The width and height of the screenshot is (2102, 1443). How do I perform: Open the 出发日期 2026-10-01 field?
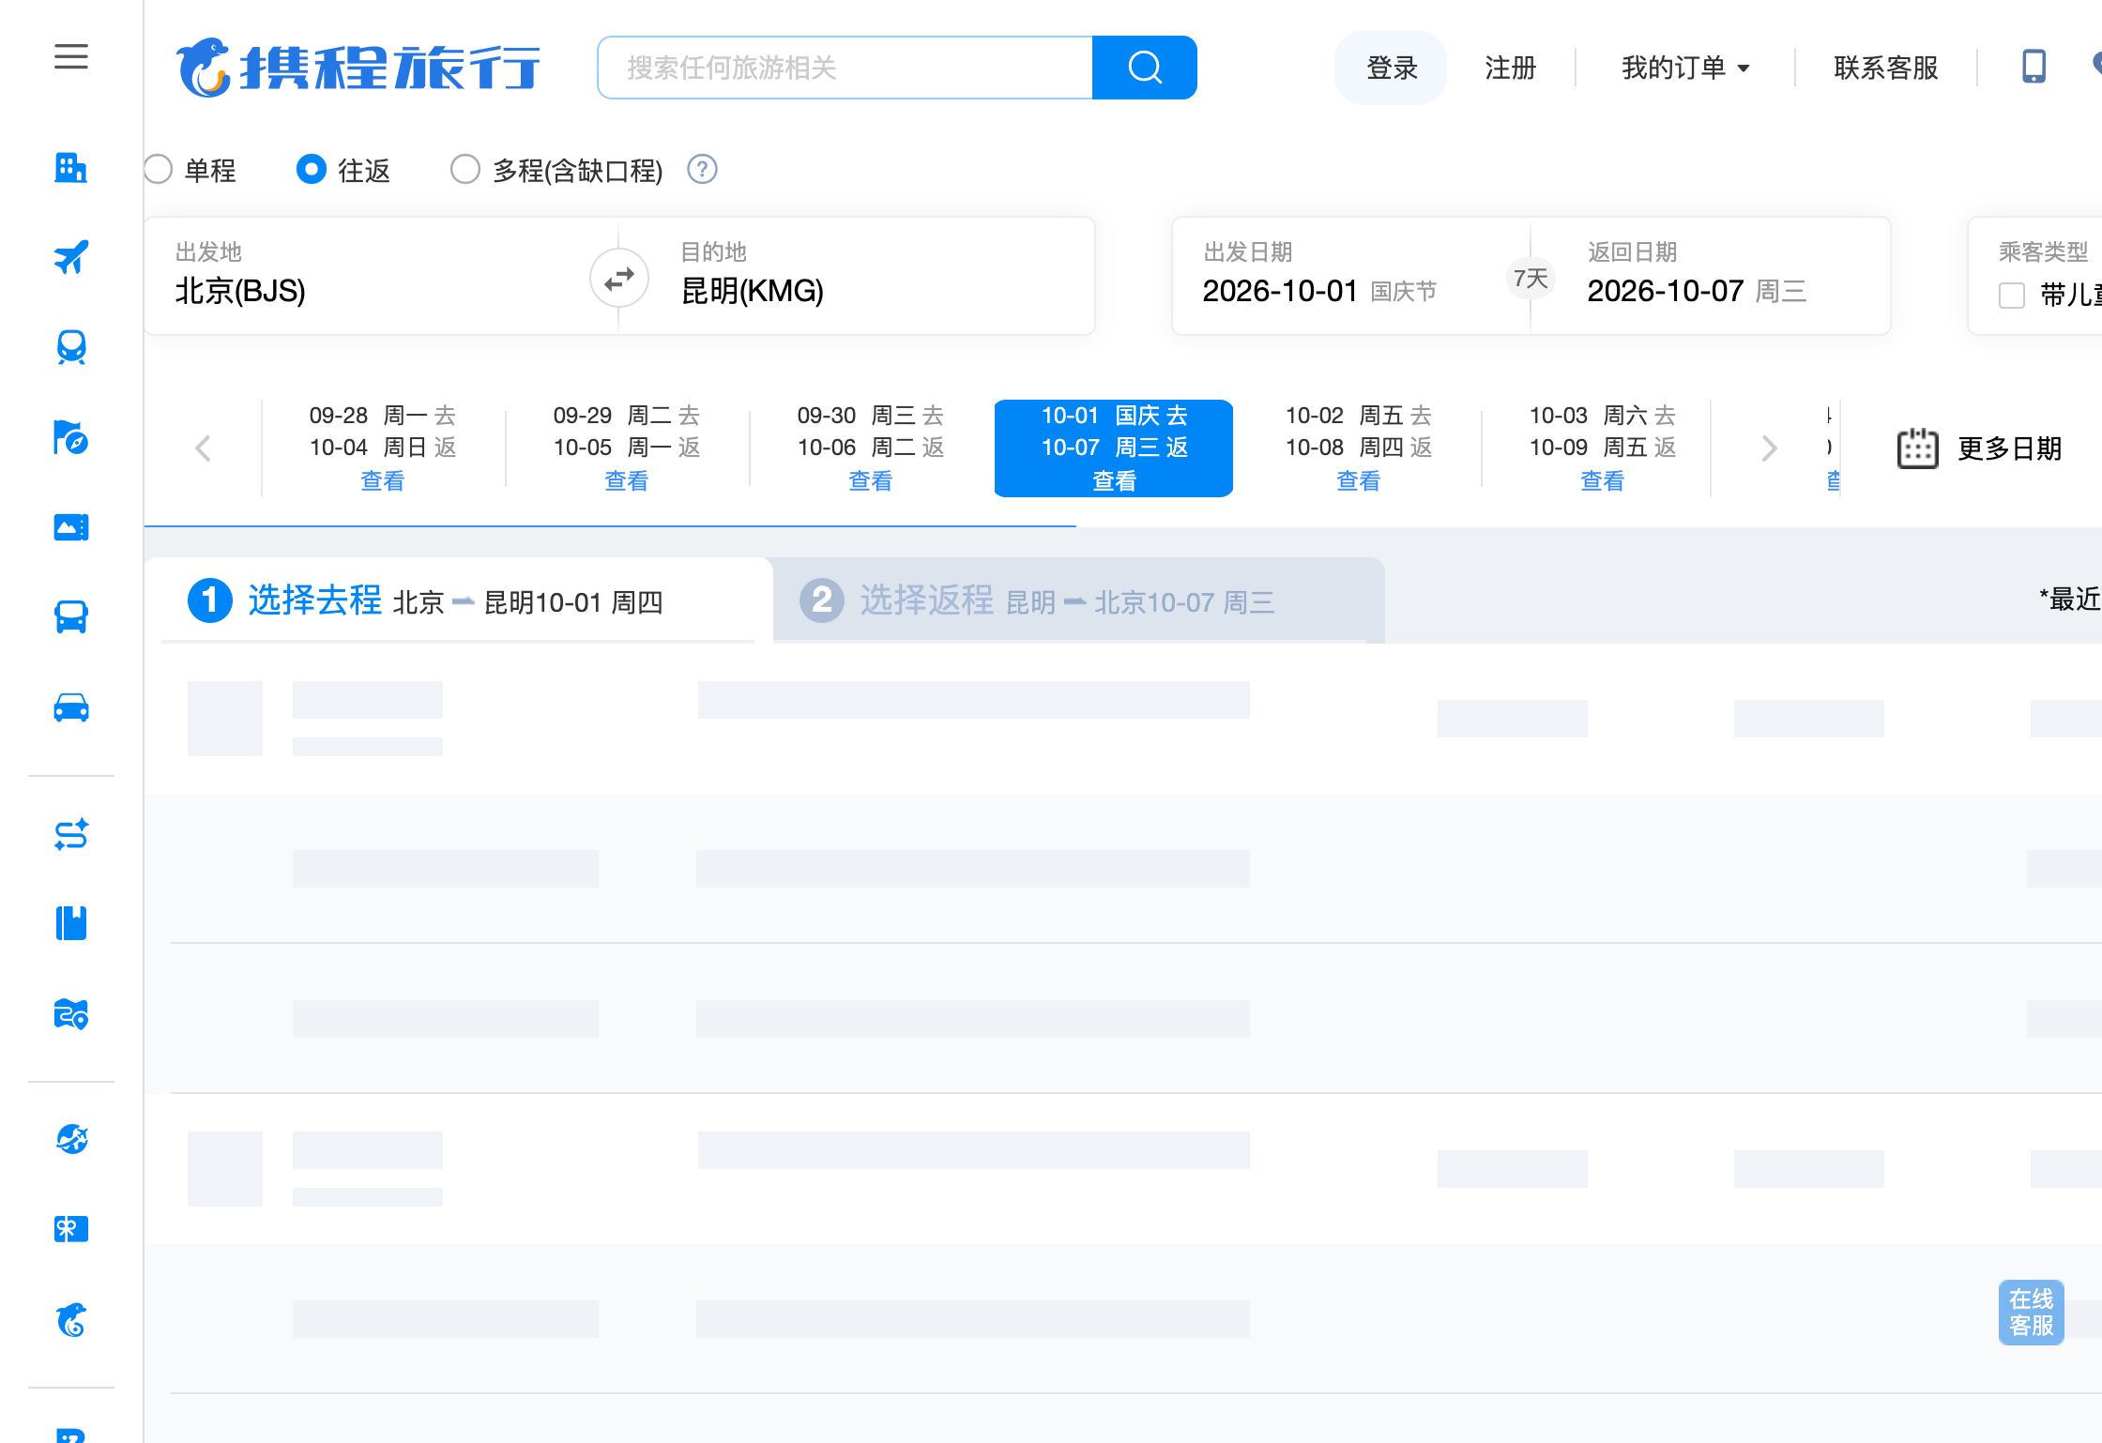(x=1351, y=276)
